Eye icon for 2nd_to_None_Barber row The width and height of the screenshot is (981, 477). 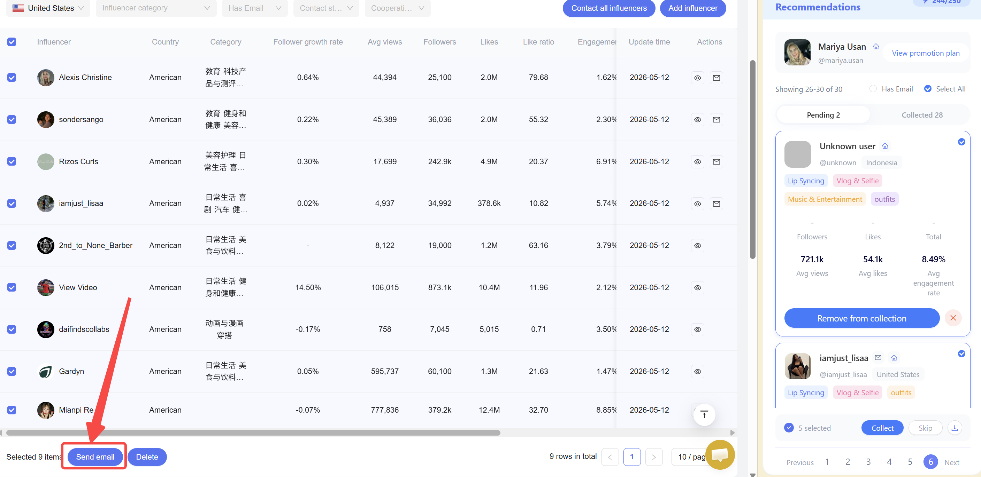tap(697, 246)
